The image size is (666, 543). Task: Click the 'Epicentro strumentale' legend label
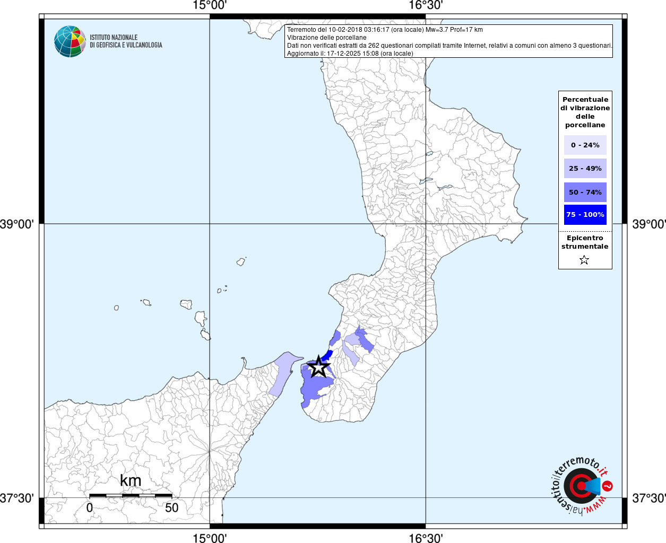[585, 242]
